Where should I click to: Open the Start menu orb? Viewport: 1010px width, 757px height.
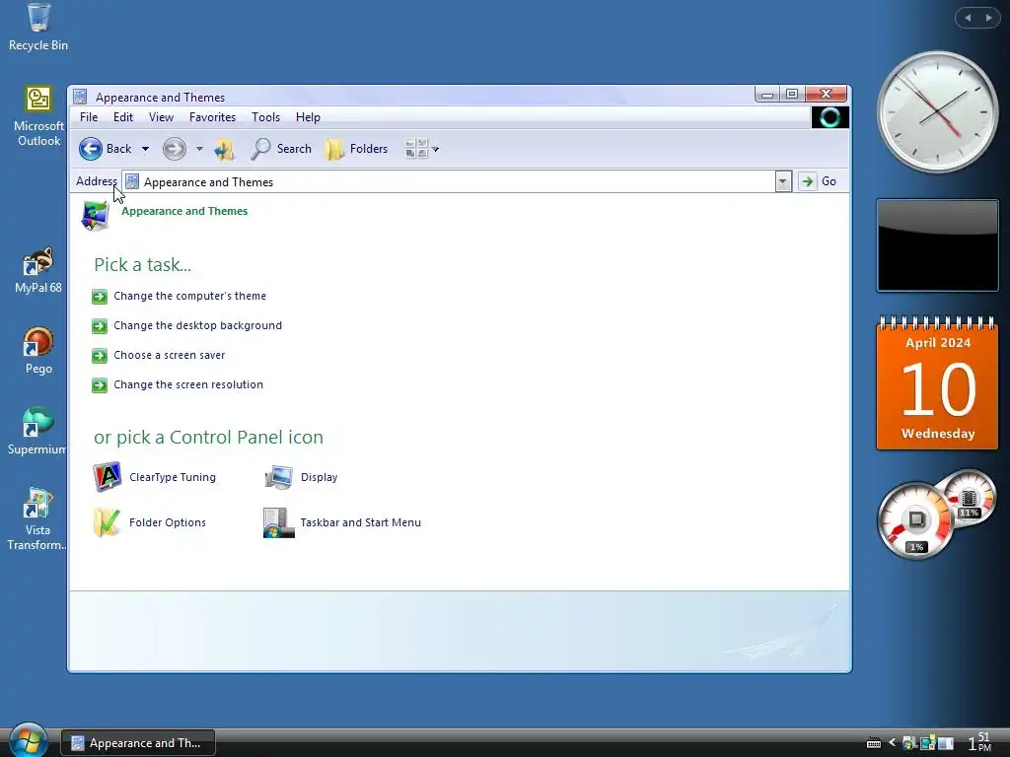pyautogui.click(x=29, y=740)
